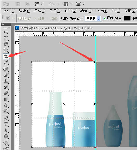137x150 pixels.
Task: Select the 3D Rotate tool
Action: tap(6, 143)
